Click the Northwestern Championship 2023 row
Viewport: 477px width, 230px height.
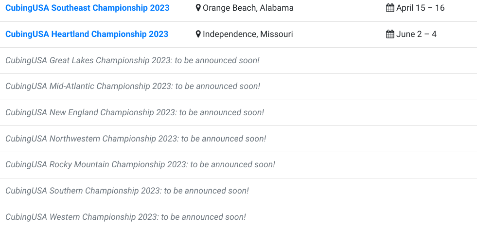coord(238,139)
